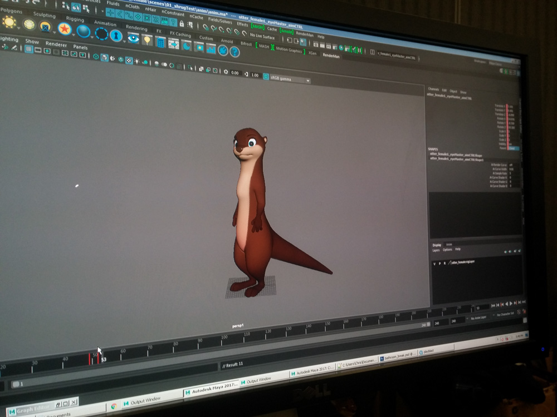Click the gamma value field showing 1.00

(x=255, y=75)
